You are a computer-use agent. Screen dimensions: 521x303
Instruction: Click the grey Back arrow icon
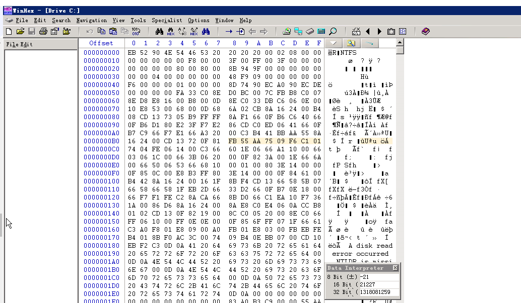click(252, 32)
